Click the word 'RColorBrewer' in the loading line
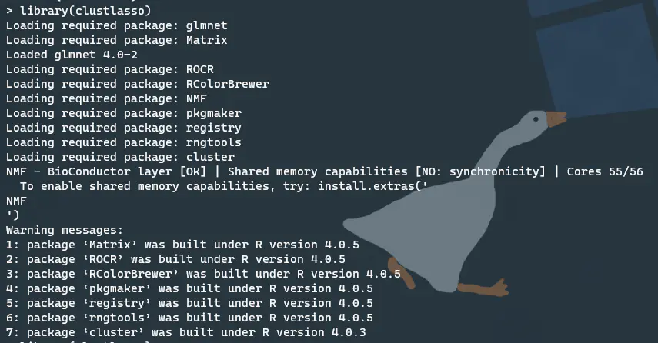This screenshot has width=658, height=343. point(228,84)
